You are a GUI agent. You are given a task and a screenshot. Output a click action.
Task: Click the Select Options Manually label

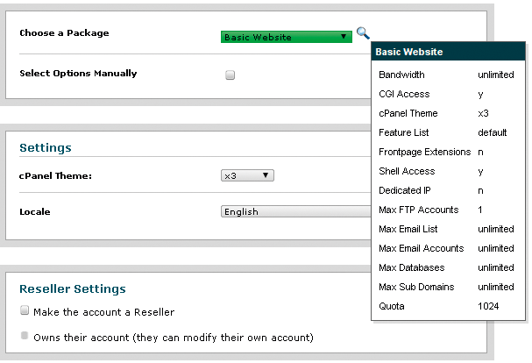click(78, 74)
